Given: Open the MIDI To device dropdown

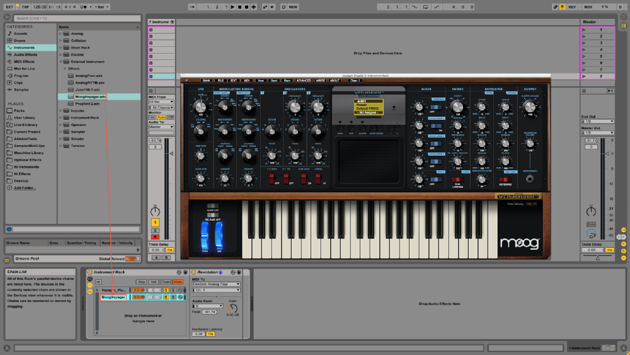Looking at the screenshot, I should [215, 284].
